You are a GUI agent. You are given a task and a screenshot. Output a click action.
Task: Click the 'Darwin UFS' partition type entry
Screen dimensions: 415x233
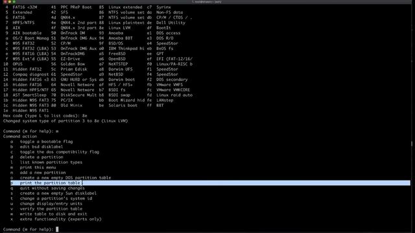click(x=121, y=69)
